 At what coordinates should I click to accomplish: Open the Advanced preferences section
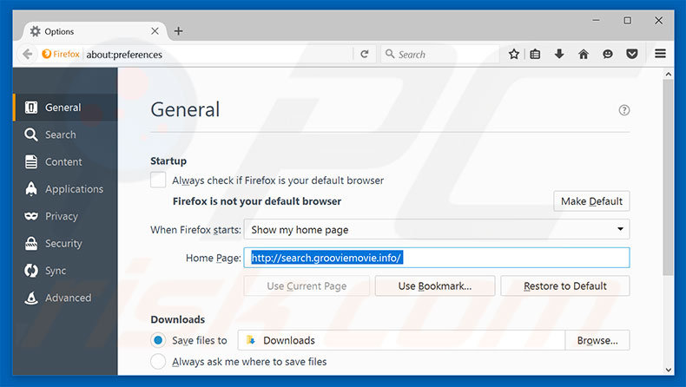coord(68,298)
